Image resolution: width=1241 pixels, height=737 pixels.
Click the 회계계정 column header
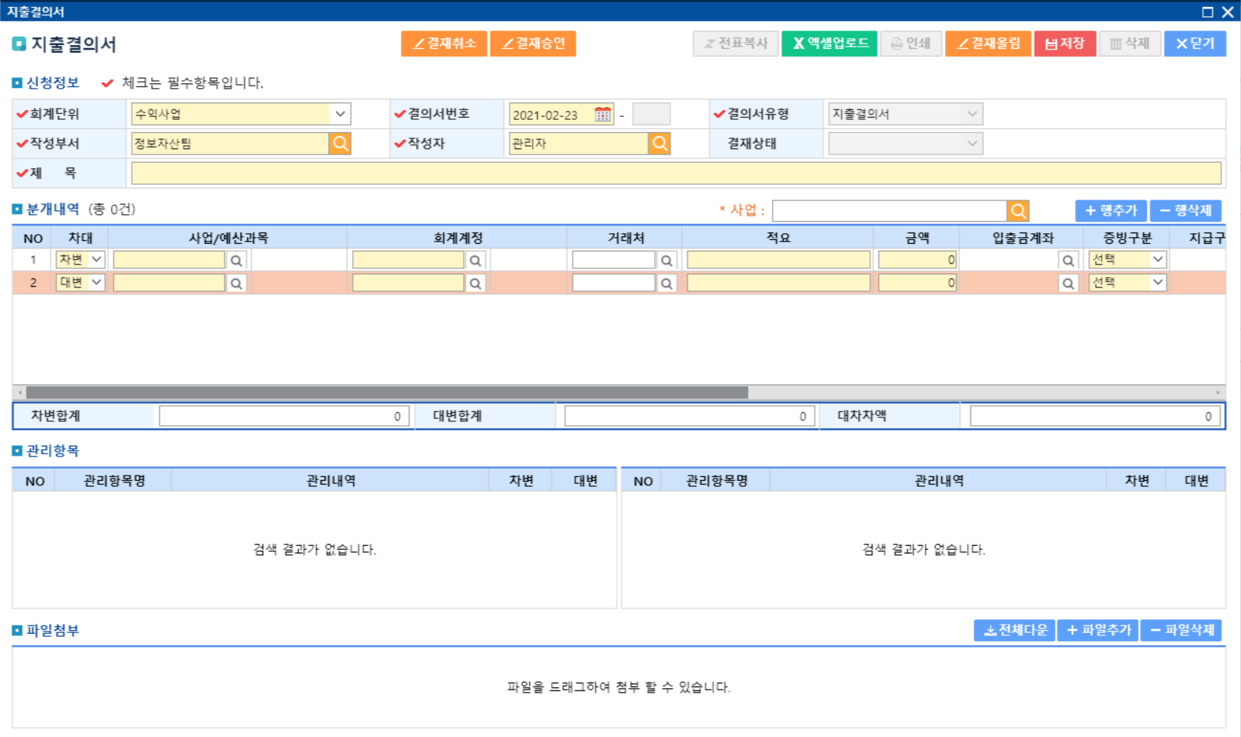pos(458,238)
